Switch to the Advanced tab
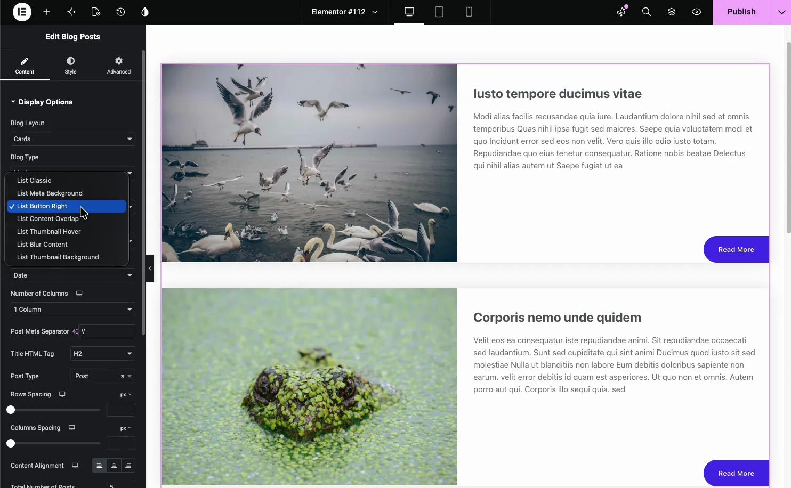This screenshot has height=488, width=791. pyautogui.click(x=119, y=66)
